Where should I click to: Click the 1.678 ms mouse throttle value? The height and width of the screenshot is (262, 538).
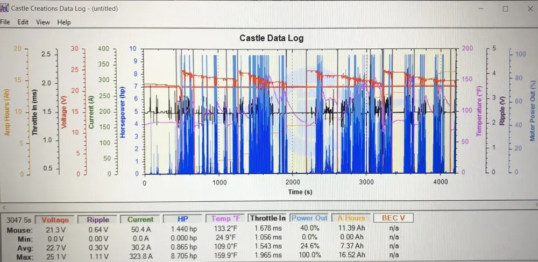click(268, 228)
